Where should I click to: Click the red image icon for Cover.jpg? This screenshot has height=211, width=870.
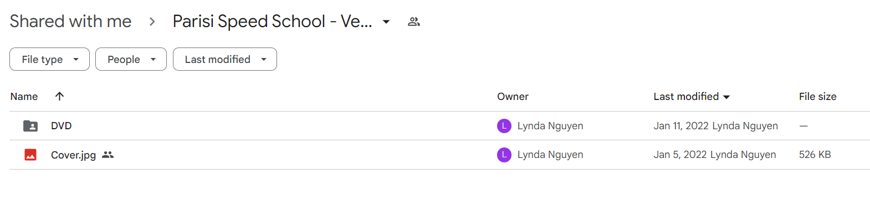coord(30,155)
